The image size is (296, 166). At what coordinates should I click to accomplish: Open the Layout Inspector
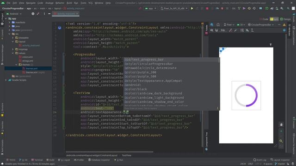pyautogui.click(x=280, y=160)
